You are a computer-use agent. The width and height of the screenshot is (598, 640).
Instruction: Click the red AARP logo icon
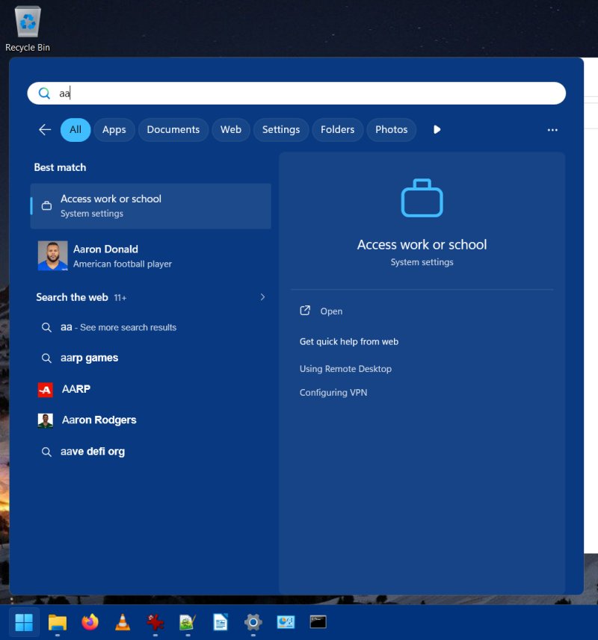pos(46,390)
